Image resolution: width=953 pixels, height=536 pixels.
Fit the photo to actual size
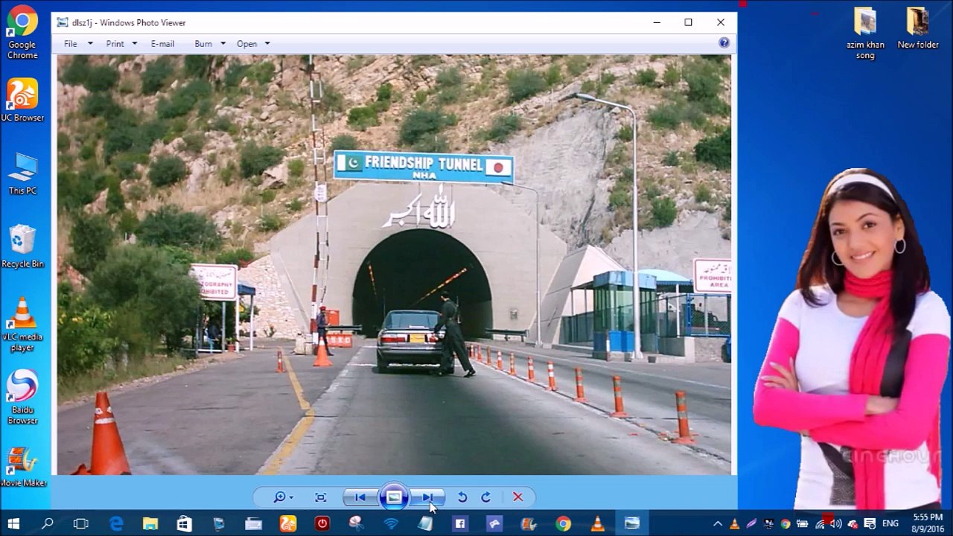coord(321,497)
